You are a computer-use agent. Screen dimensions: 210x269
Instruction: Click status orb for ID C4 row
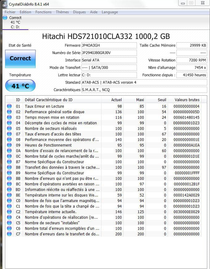tap(9, 217)
